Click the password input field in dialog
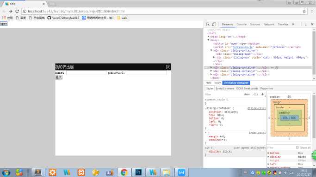Screen dimensions: 316x177 point(147,73)
